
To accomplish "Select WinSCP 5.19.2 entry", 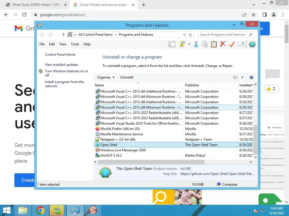I will coord(174,155).
